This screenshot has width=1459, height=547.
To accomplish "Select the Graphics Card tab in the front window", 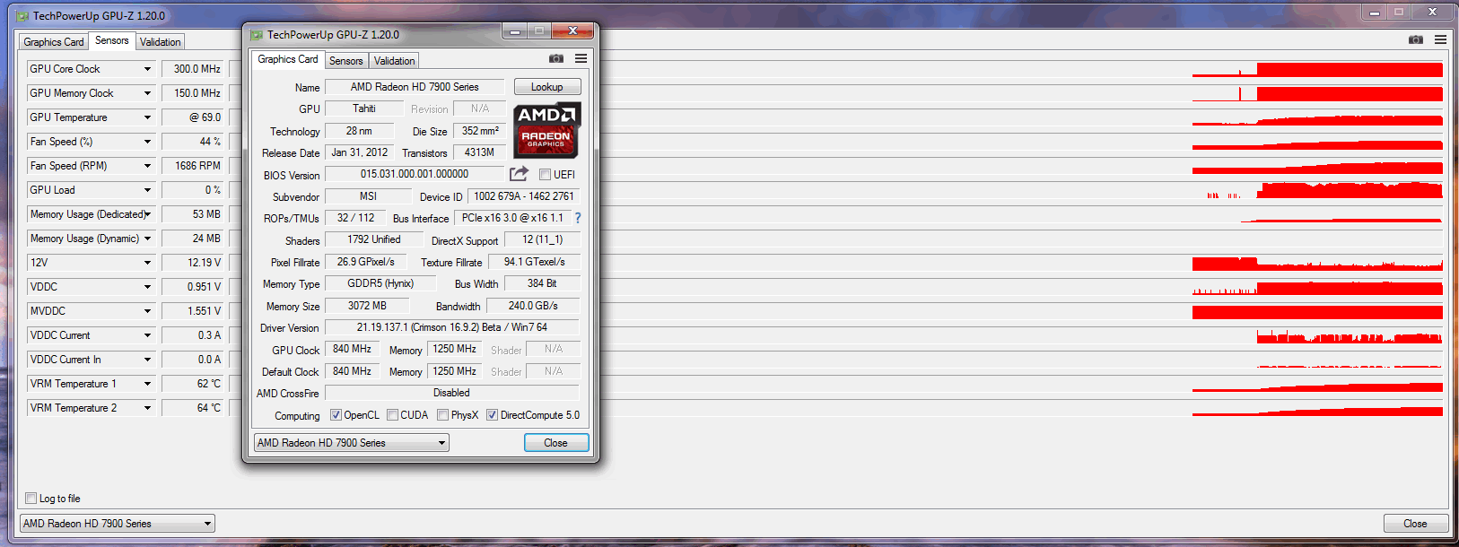I will [288, 59].
